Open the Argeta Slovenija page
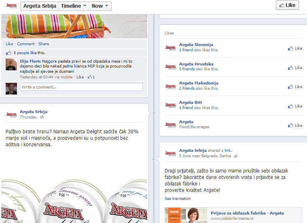The height and width of the screenshot is (223, 307). coord(196,44)
